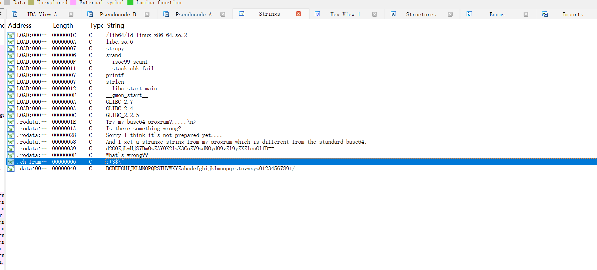Image resolution: width=597 pixels, height=270 pixels.
Task: Click icon of 'Try my base64 program' row
Action: 11,122
